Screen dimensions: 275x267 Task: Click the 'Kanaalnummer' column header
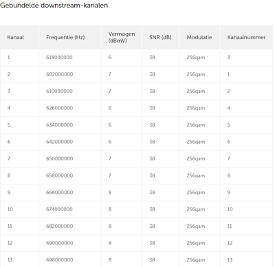coord(246,37)
